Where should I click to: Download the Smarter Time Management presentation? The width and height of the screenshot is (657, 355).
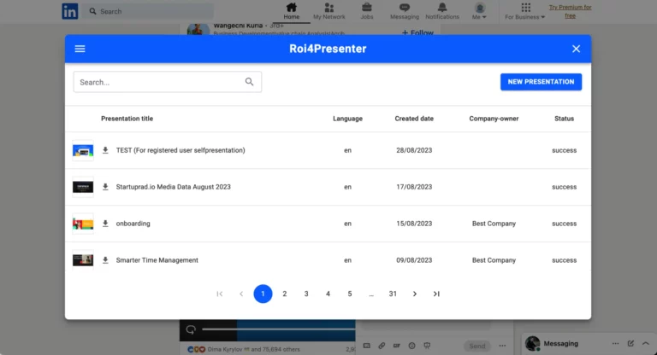(x=105, y=260)
